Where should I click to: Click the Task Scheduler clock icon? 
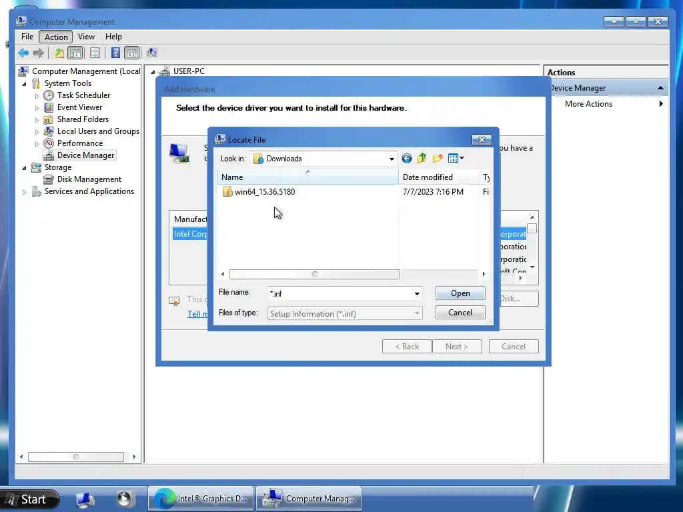click(49, 95)
